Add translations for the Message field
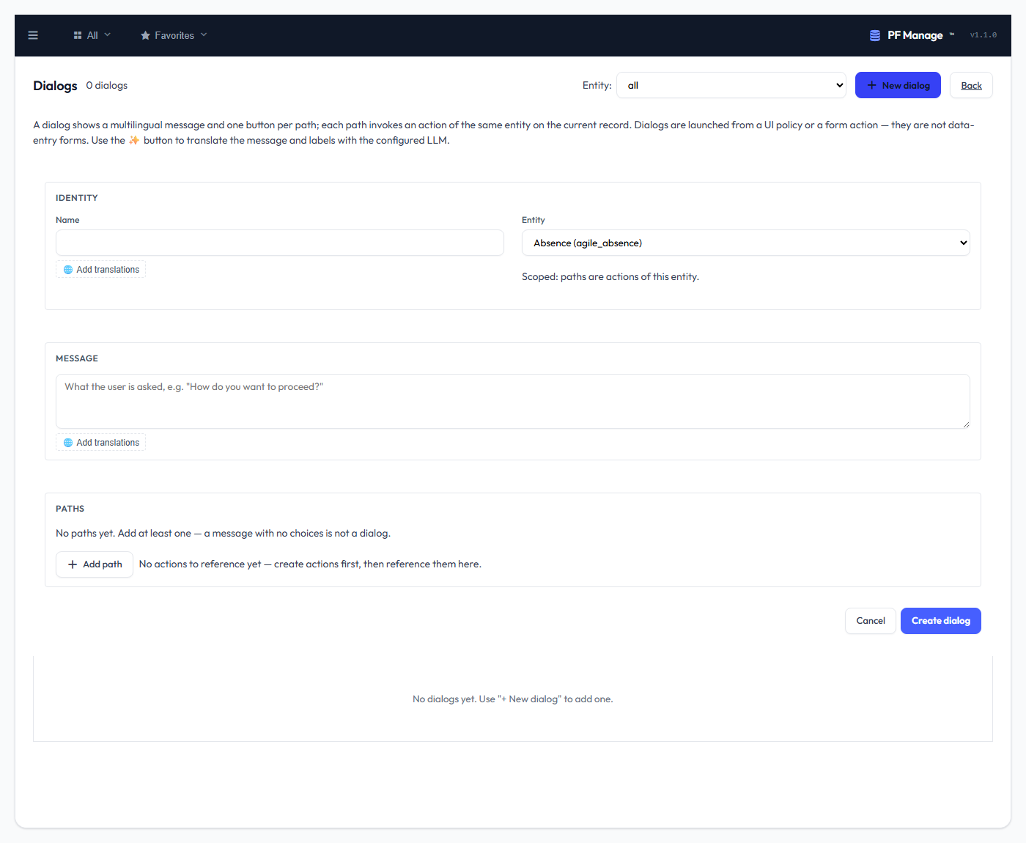The height and width of the screenshot is (843, 1026). coord(101,443)
